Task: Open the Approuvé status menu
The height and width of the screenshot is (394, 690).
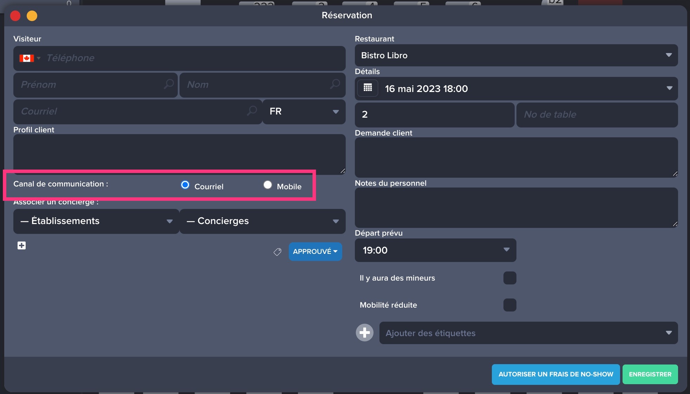Action: click(315, 251)
